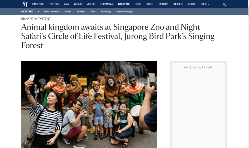
Task: Click the ST Straits Times logo
Action: tap(25, 4)
